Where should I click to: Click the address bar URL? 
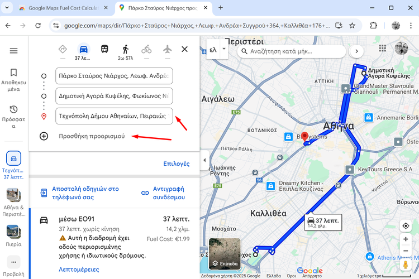click(x=197, y=26)
